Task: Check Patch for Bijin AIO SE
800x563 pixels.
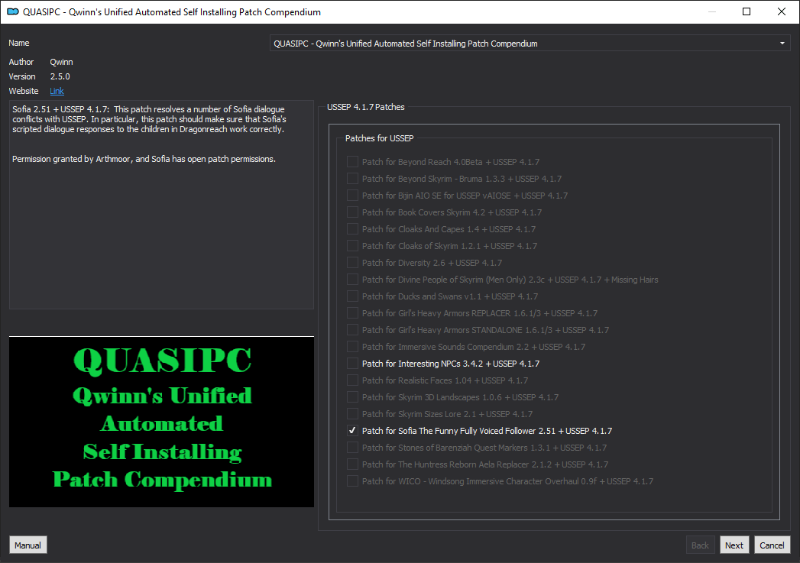Action: coord(352,196)
